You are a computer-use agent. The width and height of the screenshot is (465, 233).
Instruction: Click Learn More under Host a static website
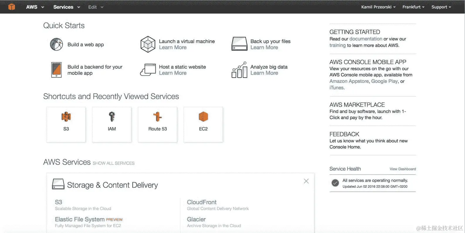[x=173, y=73]
